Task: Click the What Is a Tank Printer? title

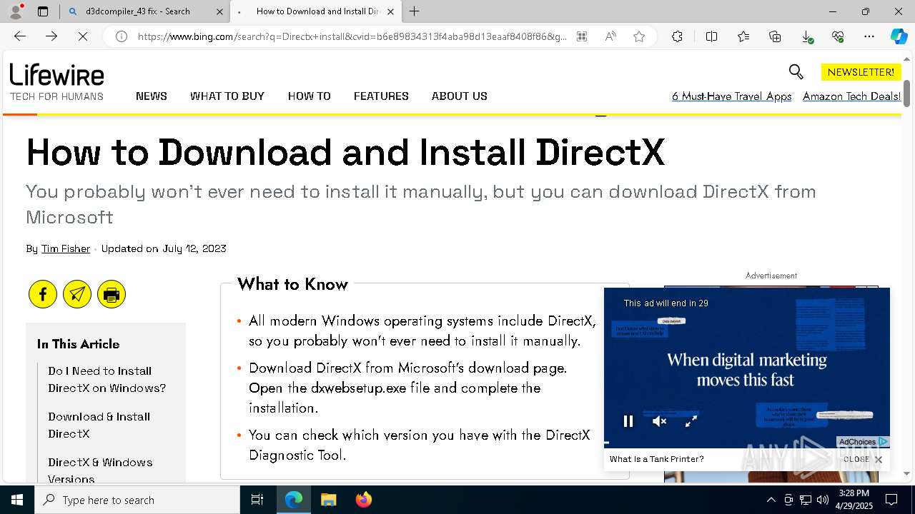Action: 657,459
